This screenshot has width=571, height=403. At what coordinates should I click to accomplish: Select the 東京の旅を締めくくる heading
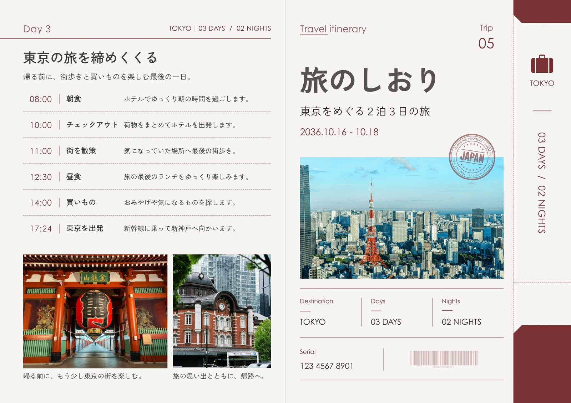pyautogui.click(x=90, y=57)
